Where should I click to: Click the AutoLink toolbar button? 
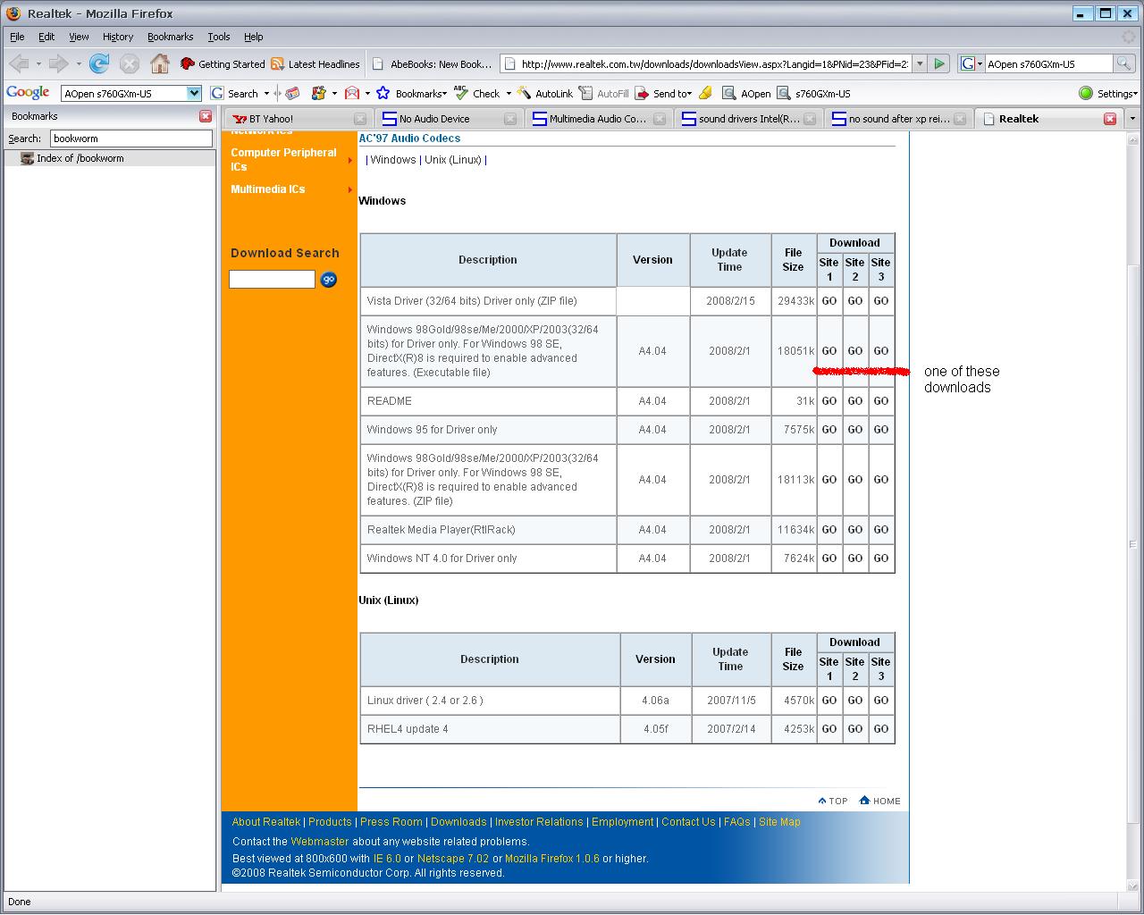[x=544, y=93]
